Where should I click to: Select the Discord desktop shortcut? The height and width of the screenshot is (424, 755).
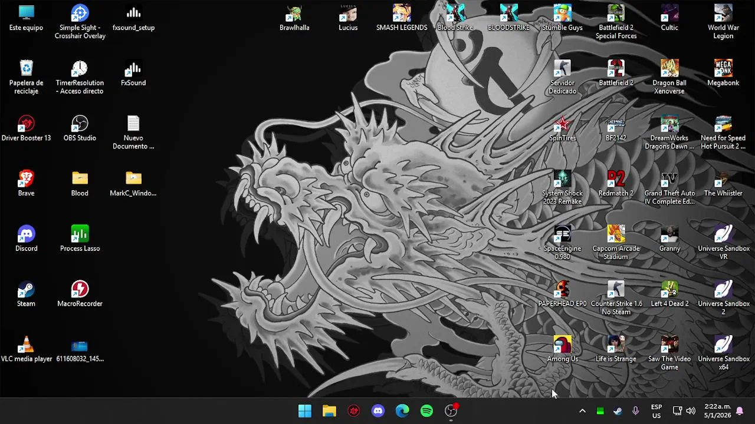(x=26, y=239)
